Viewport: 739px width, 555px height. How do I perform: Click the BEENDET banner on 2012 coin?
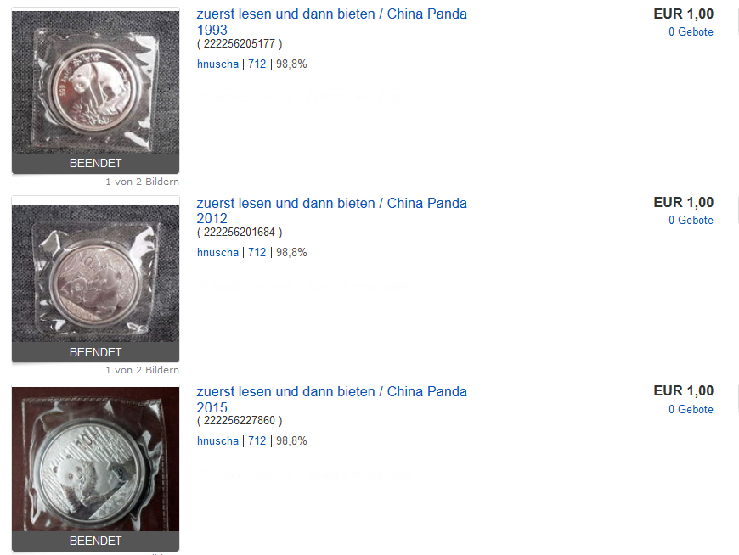tap(96, 352)
